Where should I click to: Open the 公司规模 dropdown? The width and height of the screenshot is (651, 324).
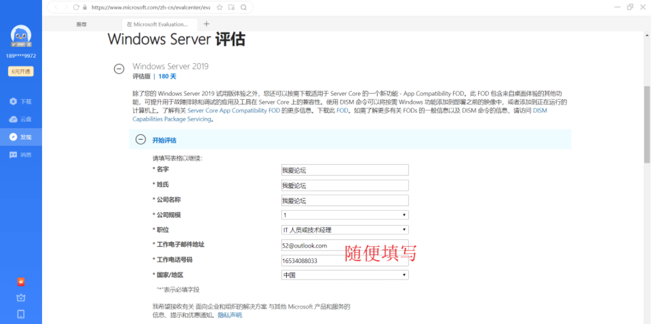[x=345, y=215]
